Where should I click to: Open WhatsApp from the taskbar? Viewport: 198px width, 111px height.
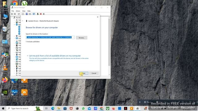[x=83, y=108]
